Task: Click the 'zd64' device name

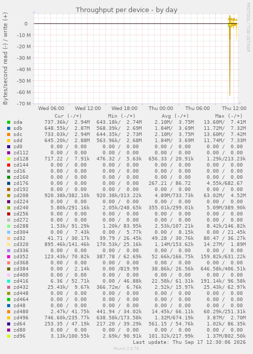Action: click(19, 324)
